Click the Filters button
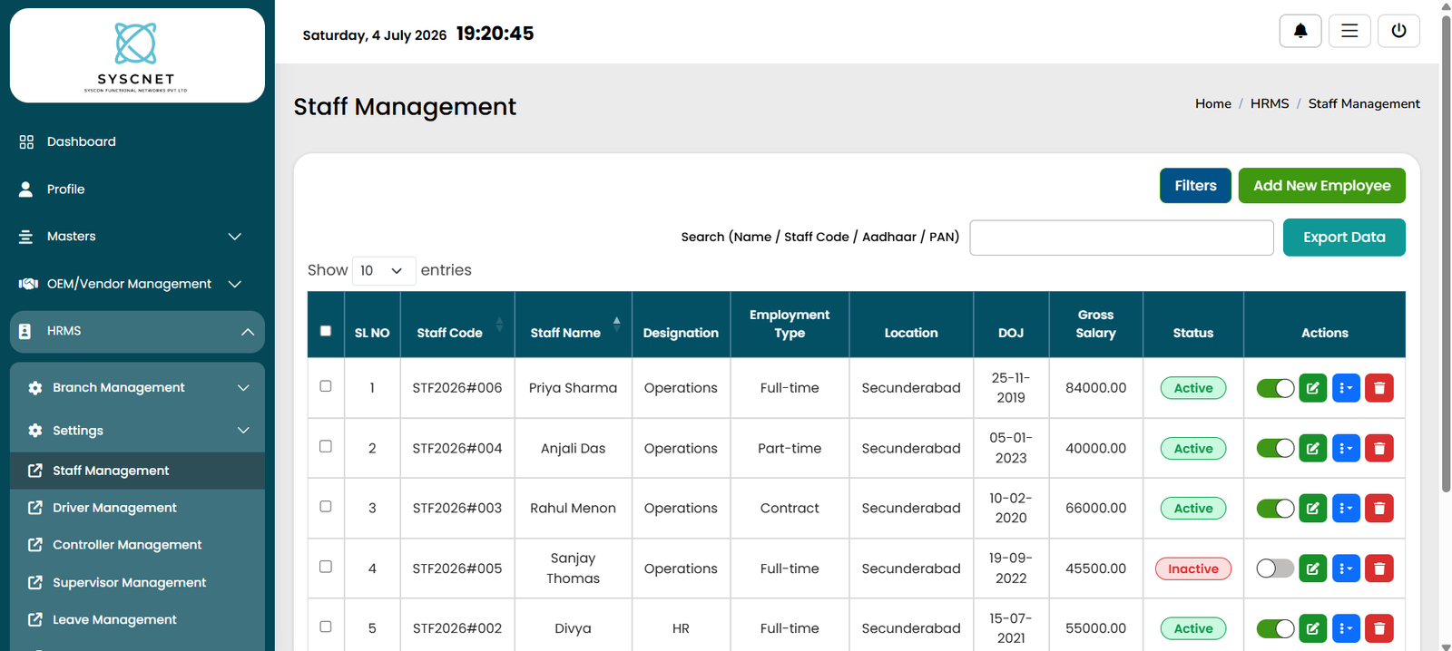1452x651 pixels. pyautogui.click(x=1195, y=186)
